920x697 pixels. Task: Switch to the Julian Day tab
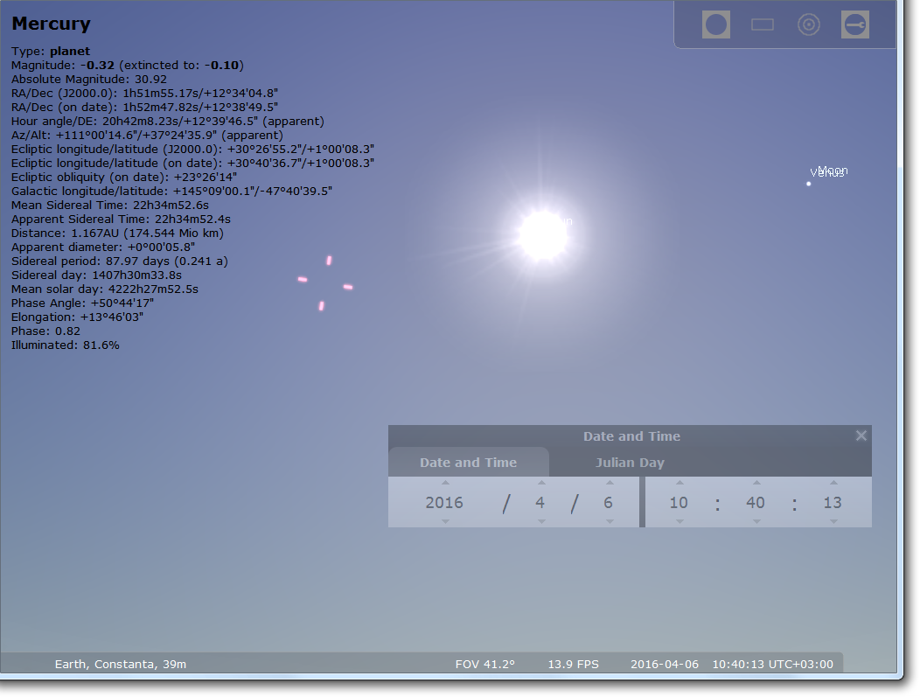[630, 463]
